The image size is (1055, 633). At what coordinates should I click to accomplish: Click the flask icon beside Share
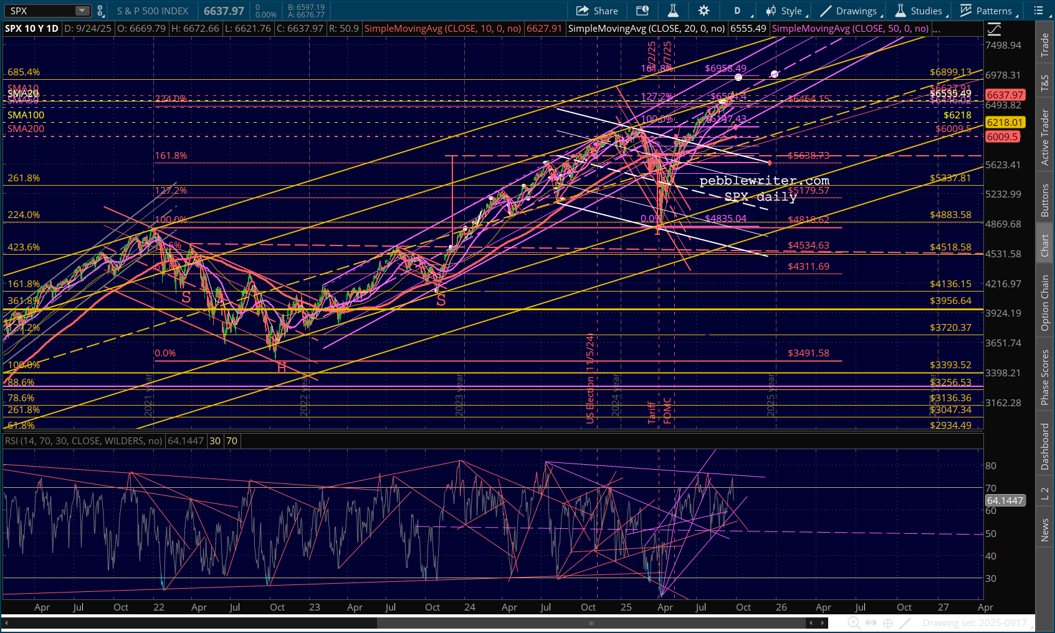(x=673, y=11)
